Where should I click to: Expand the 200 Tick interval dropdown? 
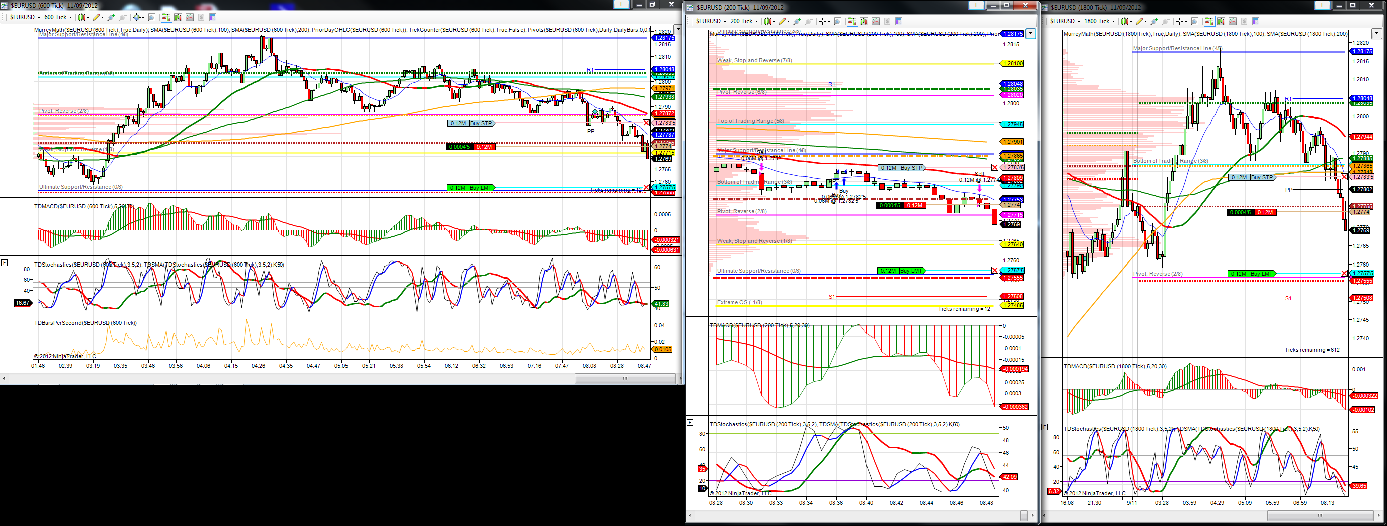coord(744,21)
